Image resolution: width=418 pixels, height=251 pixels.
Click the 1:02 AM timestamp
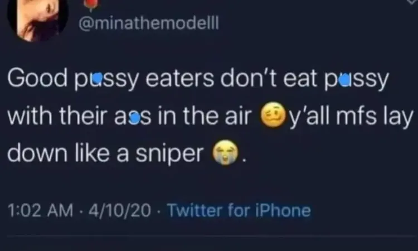click(40, 210)
